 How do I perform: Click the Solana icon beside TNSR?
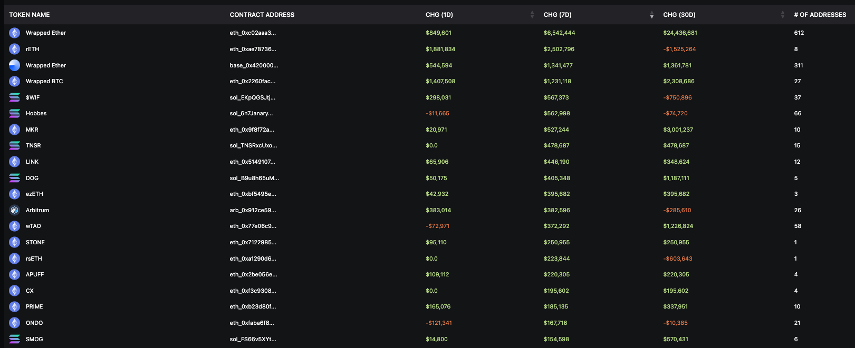coord(15,145)
